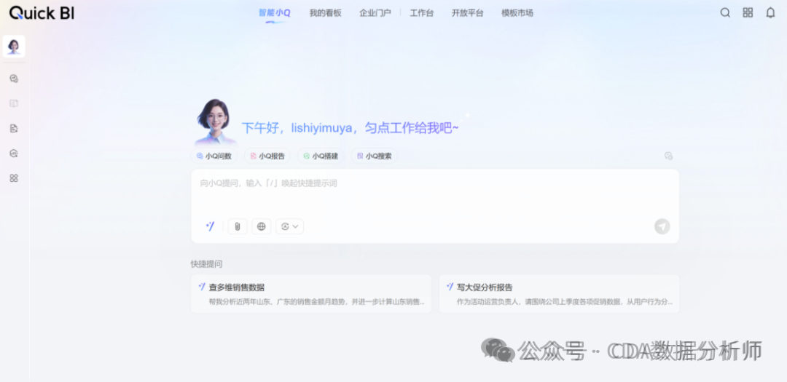
Task: Open the book-shaped sidebar icon
Action: point(14,103)
